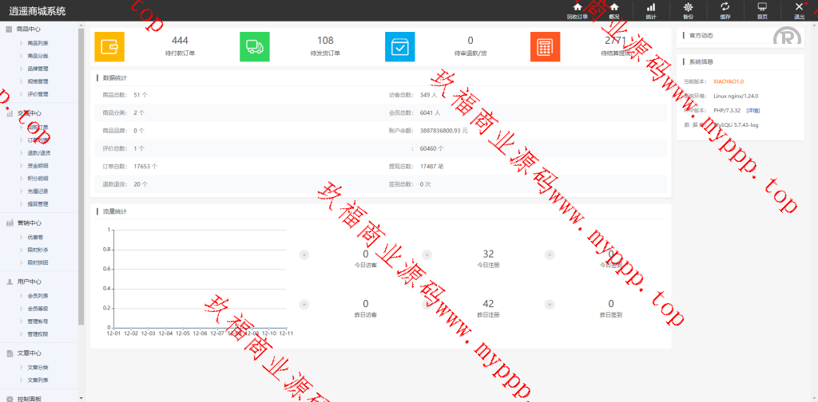Open the 统计 statistics bar-chart icon
This screenshot has height=402, width=818.
pyautogui.click(x=650, y=8)
